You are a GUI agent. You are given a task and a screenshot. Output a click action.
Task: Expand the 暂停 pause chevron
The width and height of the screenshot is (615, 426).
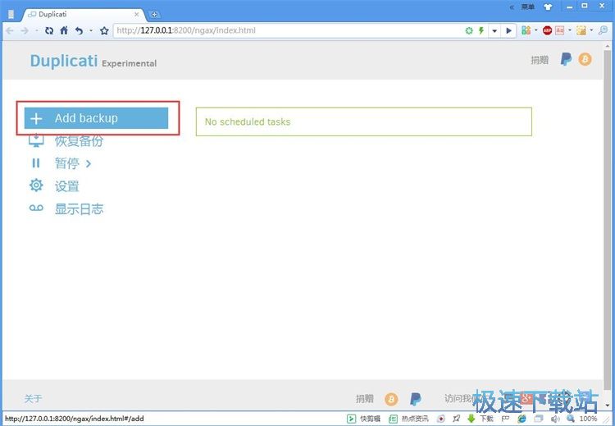tap(89, 163)
